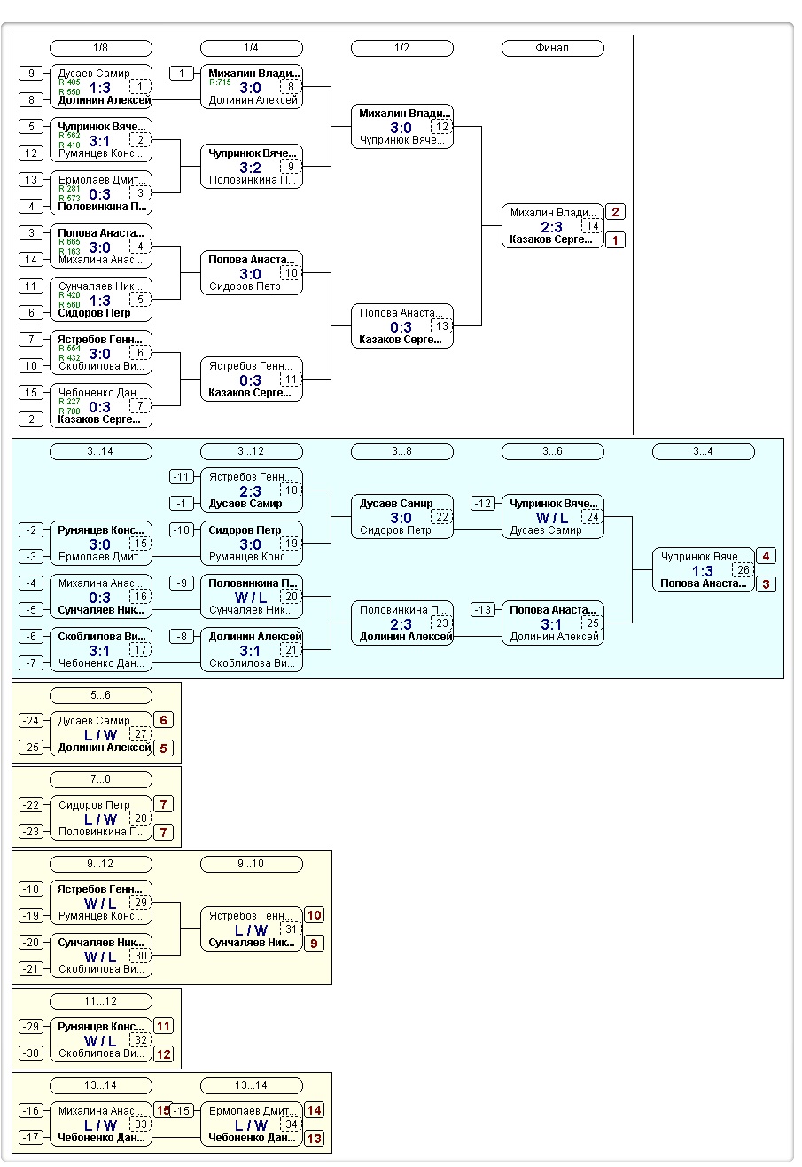The height and width of the screenshot is (1167, 802).
Task: Click the -9 loser reference label
Action: (x=182, y=583)
